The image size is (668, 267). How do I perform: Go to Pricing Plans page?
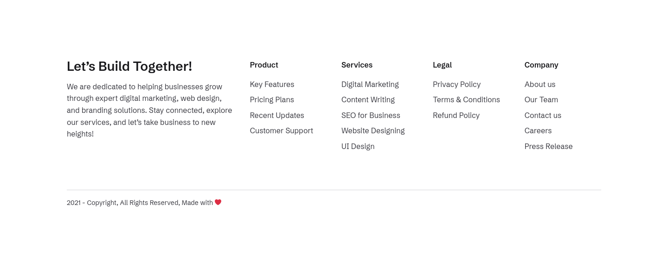click(272, 99)
